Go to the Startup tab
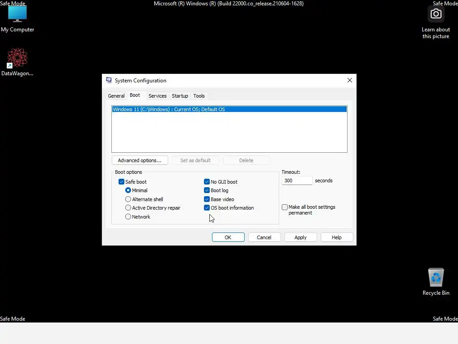 (180, 96)
